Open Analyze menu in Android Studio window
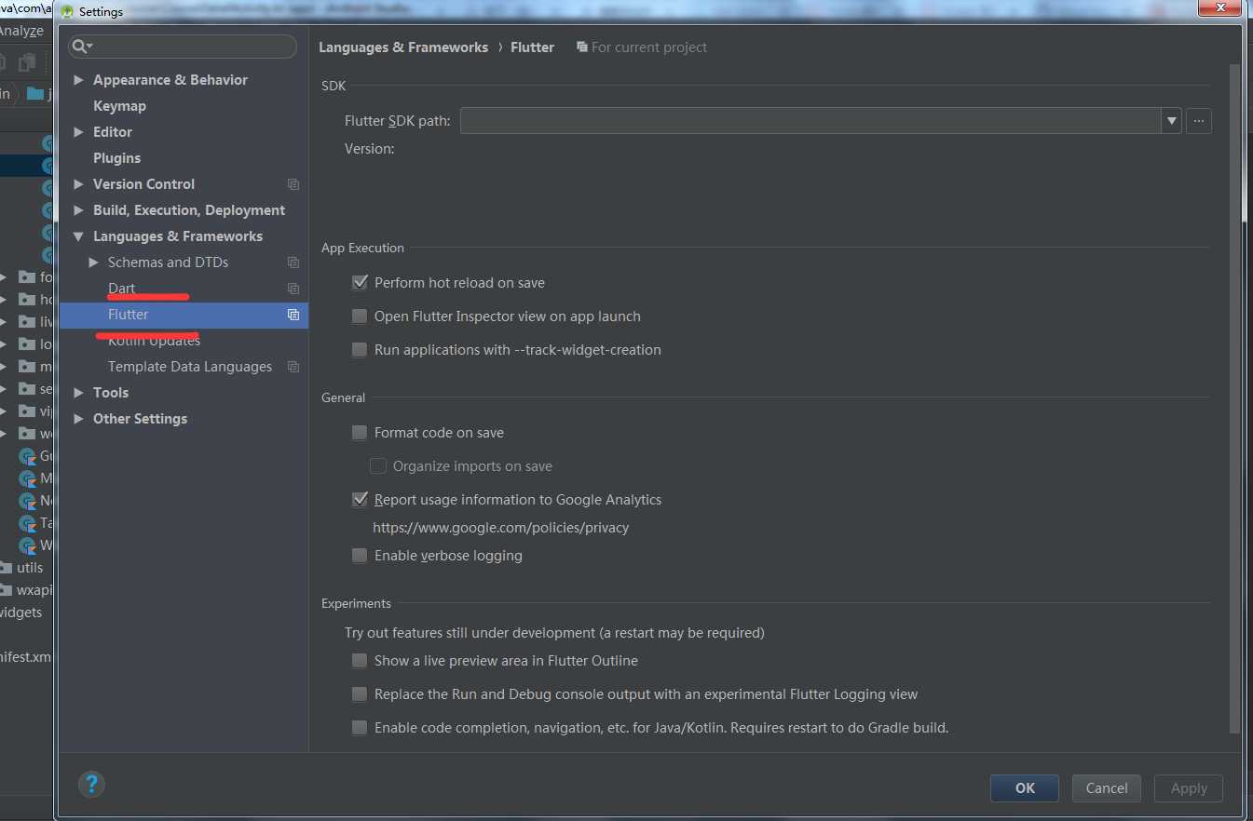 [x=21, y=31]
